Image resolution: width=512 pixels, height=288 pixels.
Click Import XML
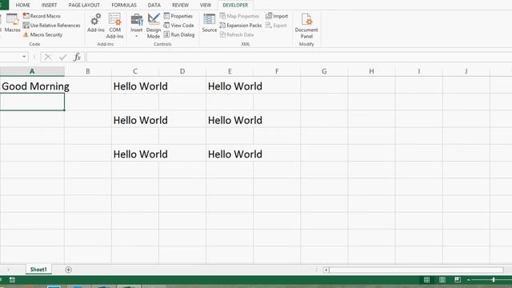(x=277, y=16)
